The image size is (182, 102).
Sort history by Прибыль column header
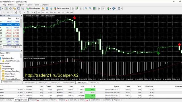point(149,86)
